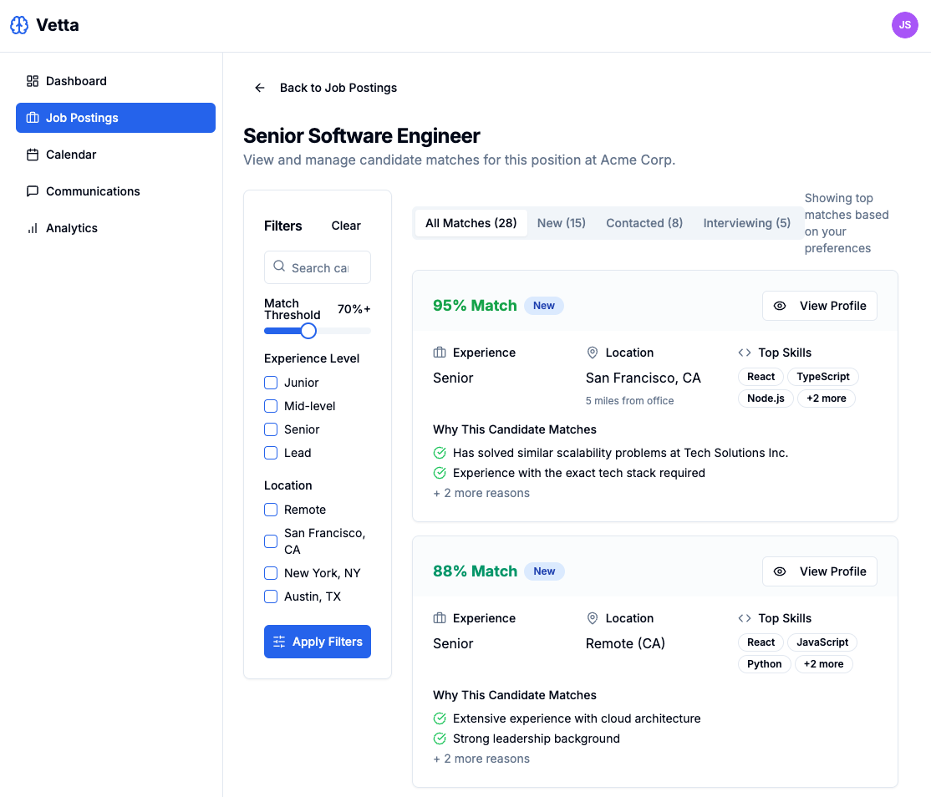Screen dimensions: 931x797
Task: Tick the Austin, TX checkbox
Action: click(271, 596)
